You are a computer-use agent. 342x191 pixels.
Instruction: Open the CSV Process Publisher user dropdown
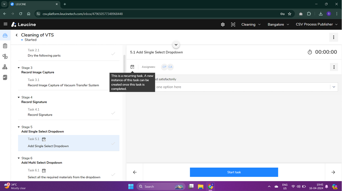tap(317, 24)
